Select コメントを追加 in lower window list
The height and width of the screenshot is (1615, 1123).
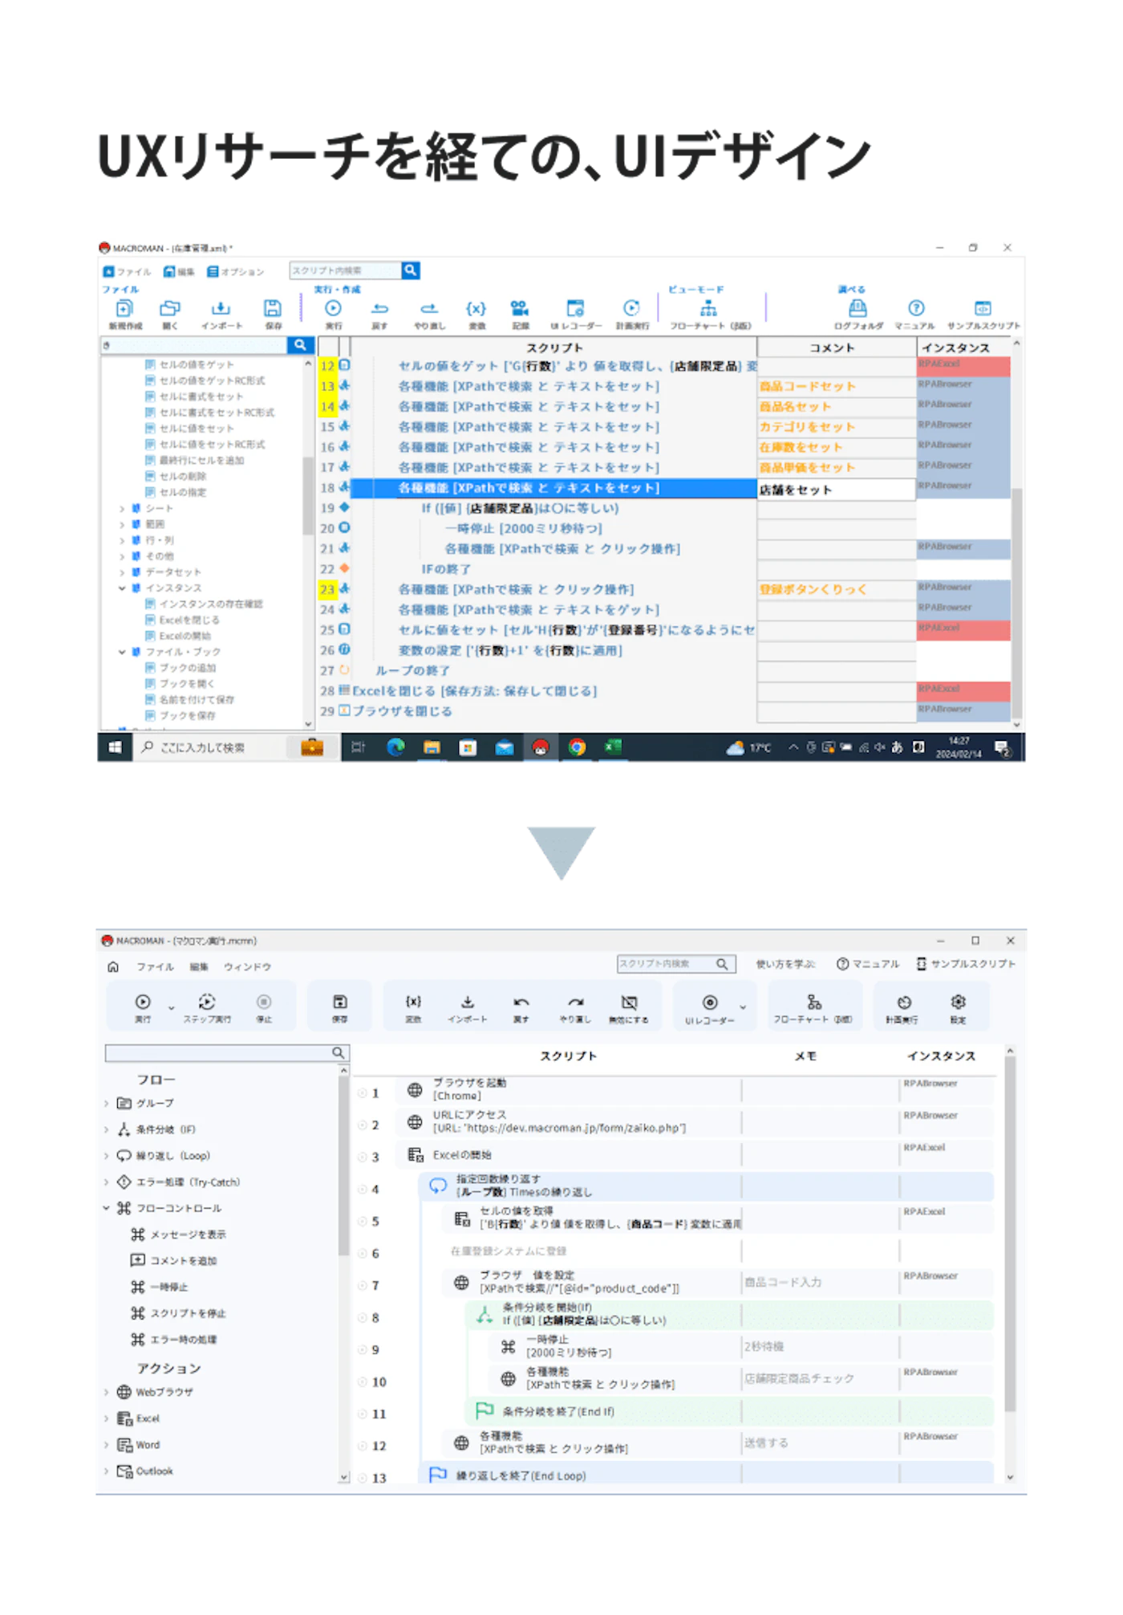pyautogui.click(x=174, y=1261)
